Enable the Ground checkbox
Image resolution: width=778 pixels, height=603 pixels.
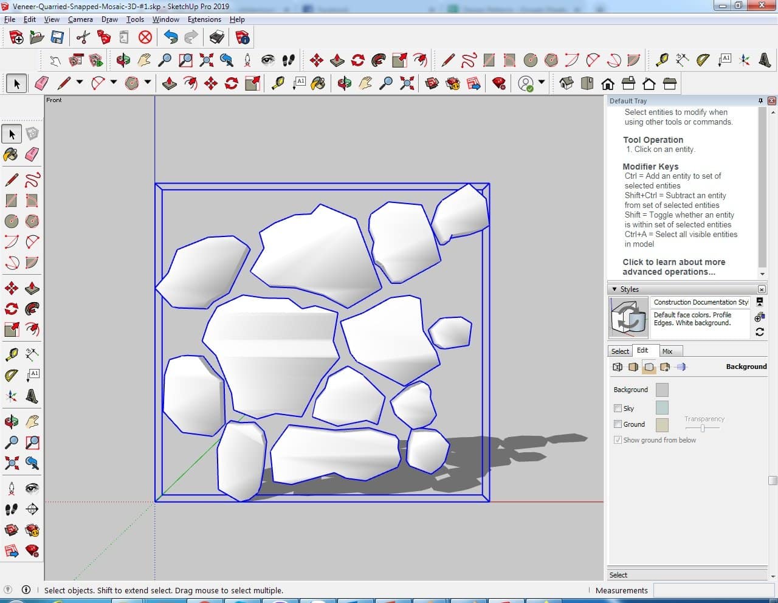click(618, 424)
